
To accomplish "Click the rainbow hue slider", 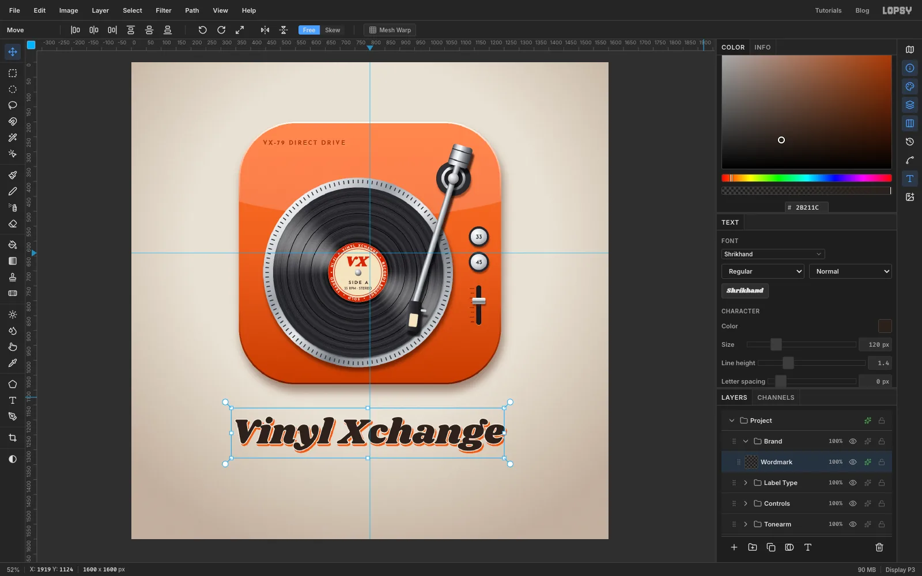I will click(807, 178).
